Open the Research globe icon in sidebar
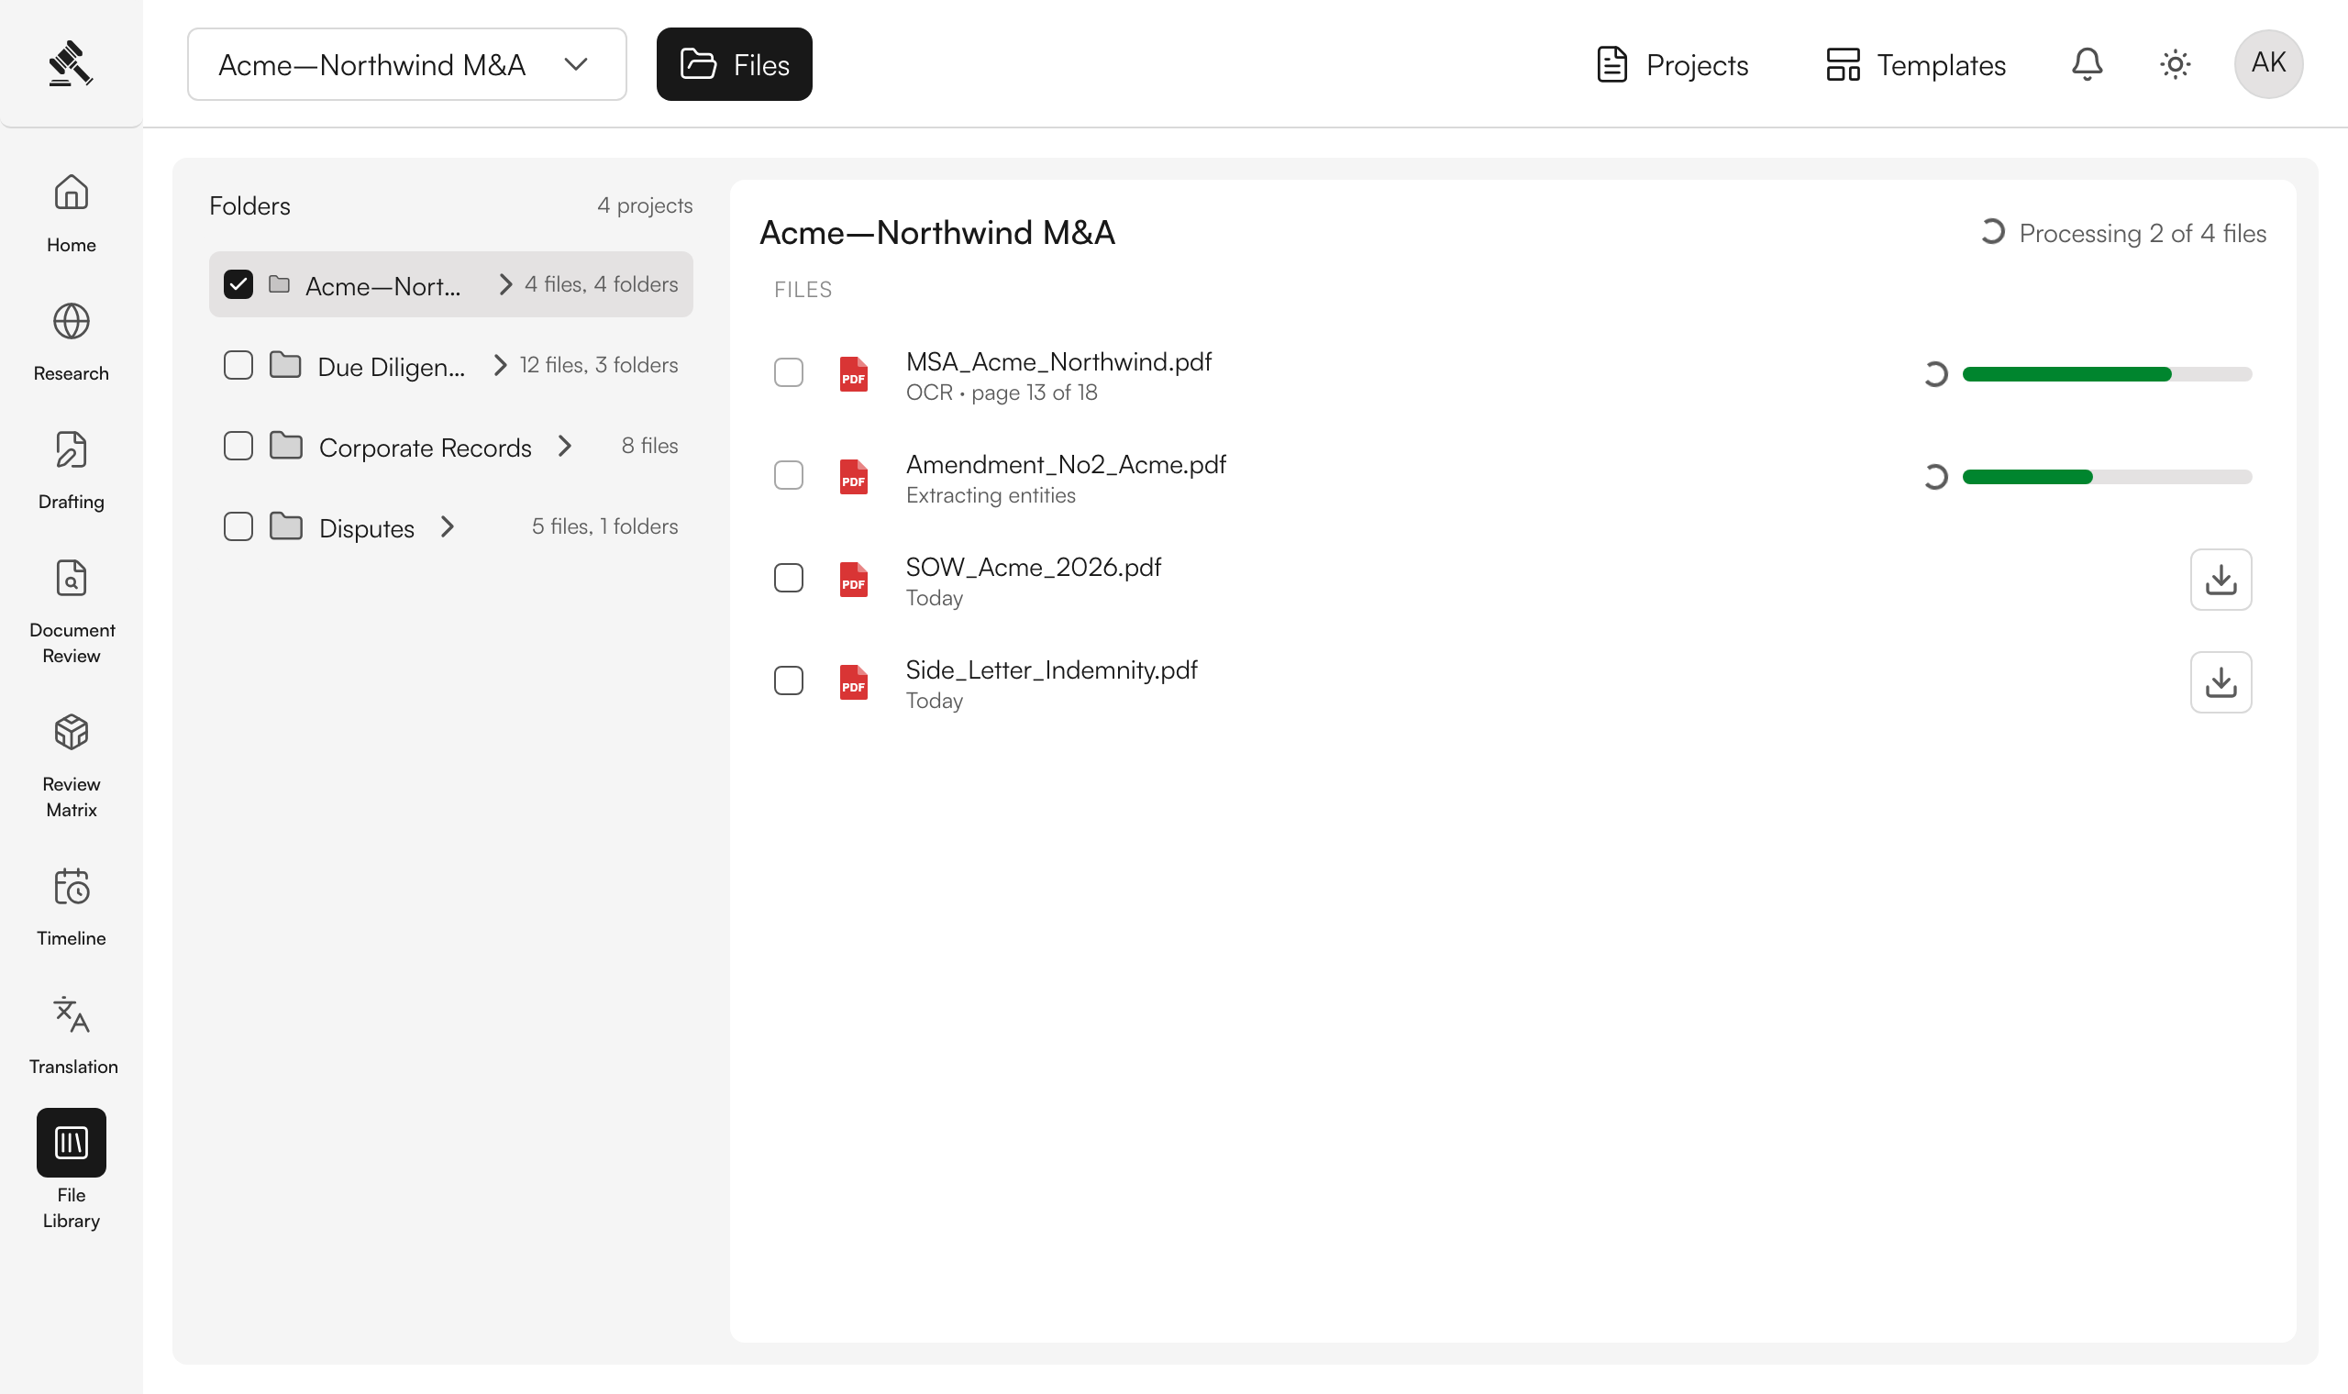 (x=72, y=322)
